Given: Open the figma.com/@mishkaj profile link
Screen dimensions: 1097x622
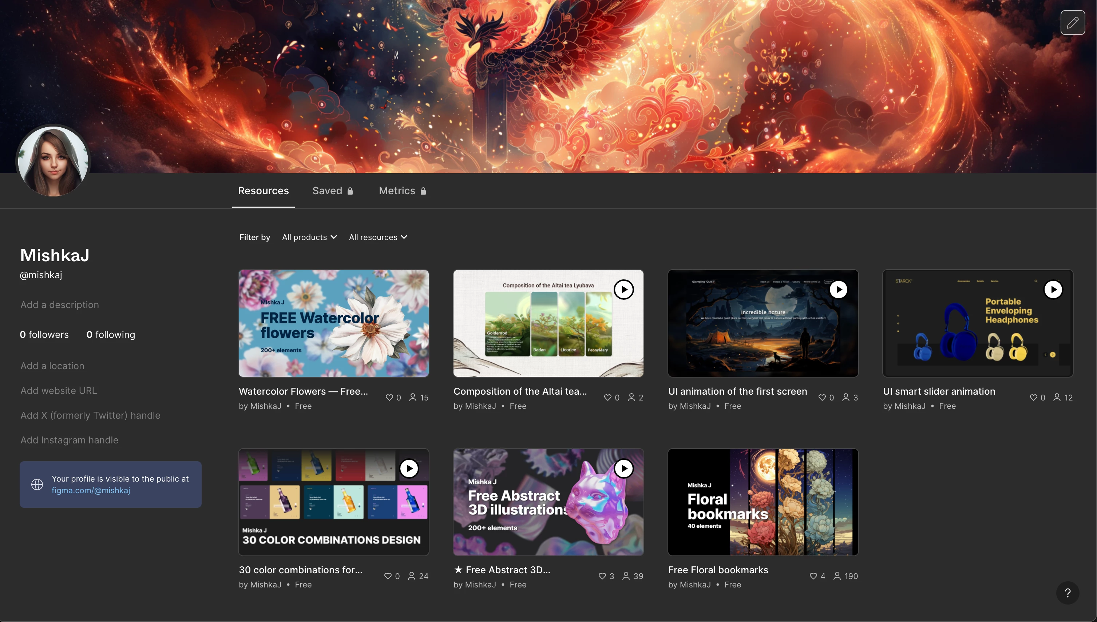Looking at the screenshot, I should [91, 490].
